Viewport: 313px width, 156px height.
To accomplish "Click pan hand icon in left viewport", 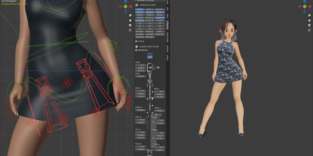I will 130,20.
